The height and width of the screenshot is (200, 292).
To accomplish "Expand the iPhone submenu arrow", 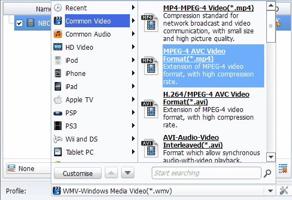I will click(133, 73).
